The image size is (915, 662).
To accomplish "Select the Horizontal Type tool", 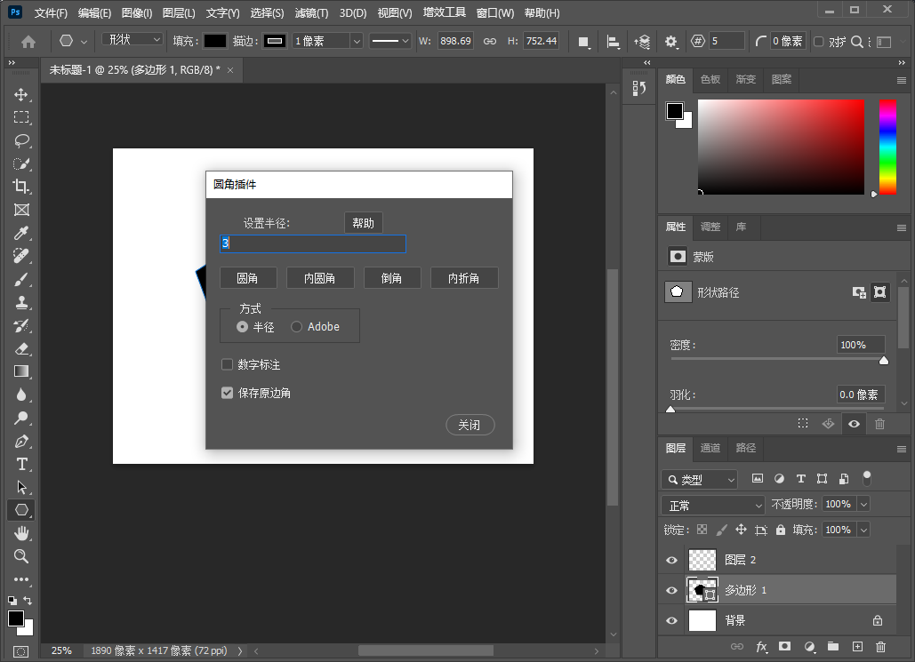I will click(x=21, y=464).
